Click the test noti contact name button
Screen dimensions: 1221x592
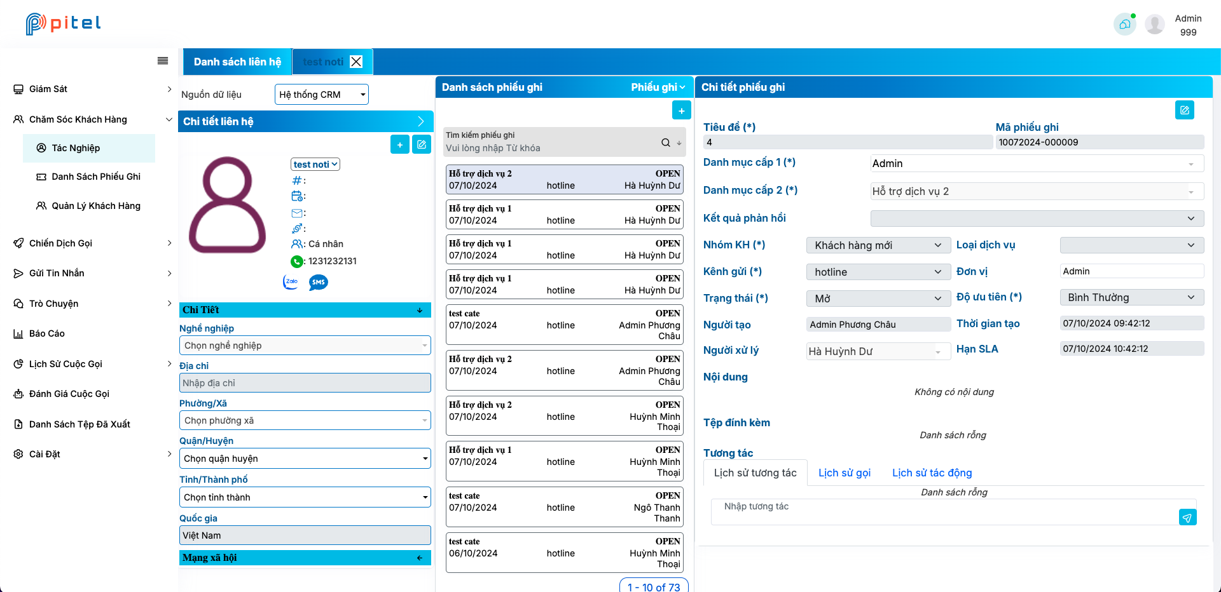click(x=315, y=165)
